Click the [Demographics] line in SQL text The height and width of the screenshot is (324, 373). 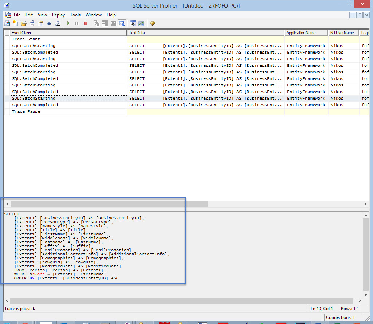pos(69,258)
